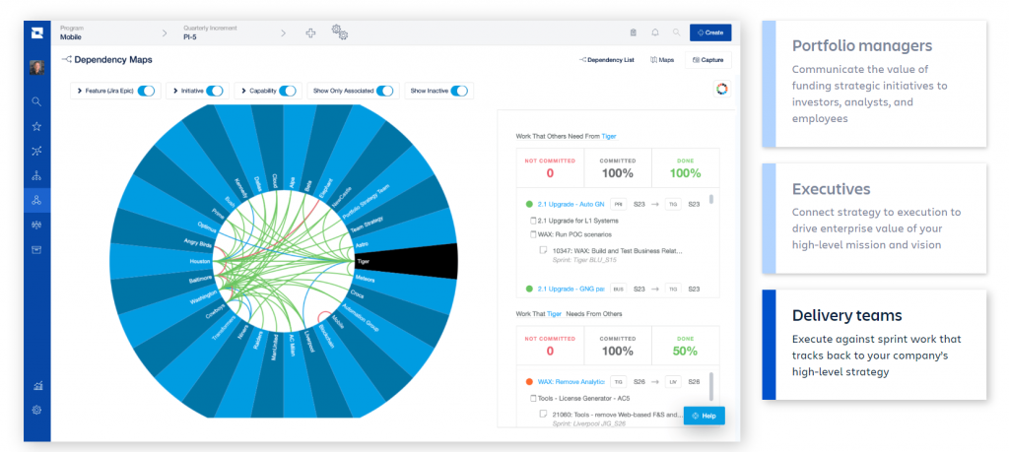Click the multicolor ring legend icon
Viewport: 1009px width, 452px height.
pos(721,90)
